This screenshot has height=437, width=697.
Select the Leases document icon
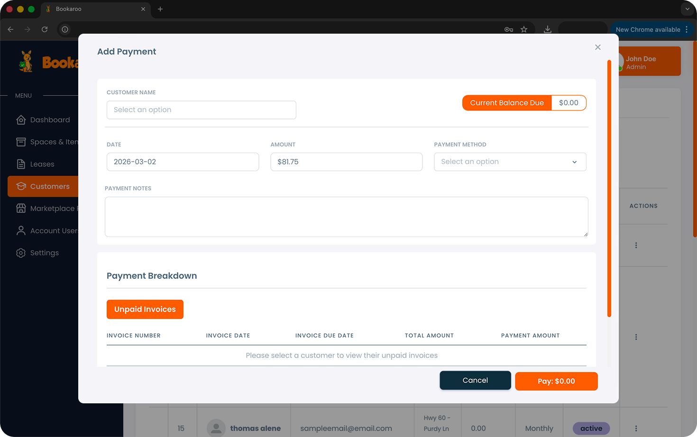(21, 164)
